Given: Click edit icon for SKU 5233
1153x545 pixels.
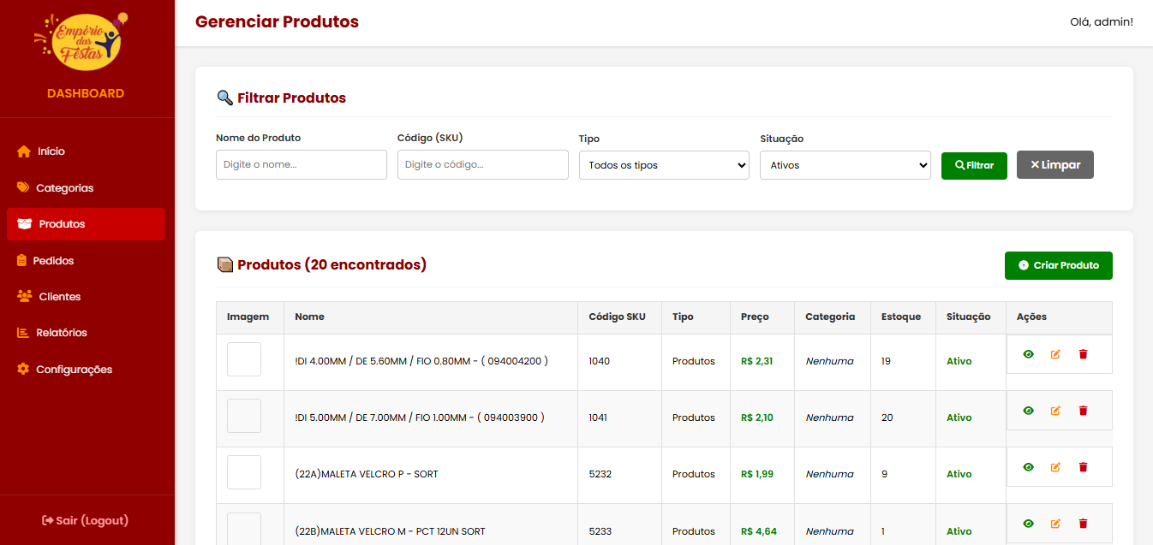Looking at the screenshot, I should coord(1055,524).
